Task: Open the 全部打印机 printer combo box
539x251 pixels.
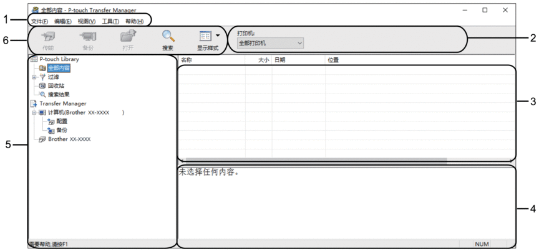Action: (x=270, y=43)
